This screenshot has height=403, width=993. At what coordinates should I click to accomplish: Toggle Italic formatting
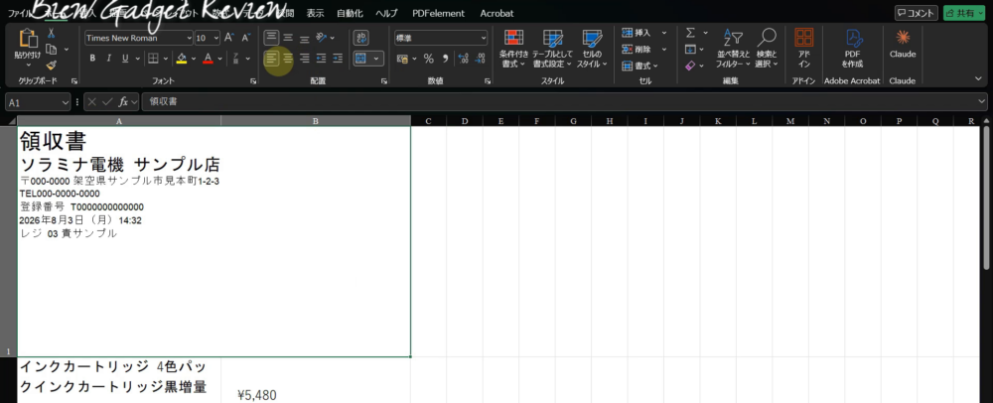pyautogui.click(x=109, y=59)
